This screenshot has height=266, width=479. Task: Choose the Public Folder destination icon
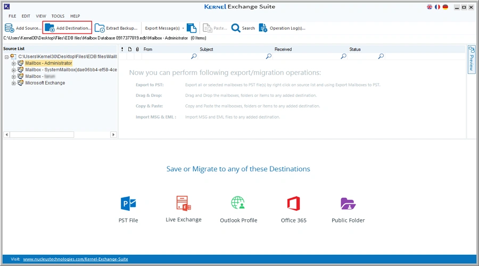(x=348, y=203)
